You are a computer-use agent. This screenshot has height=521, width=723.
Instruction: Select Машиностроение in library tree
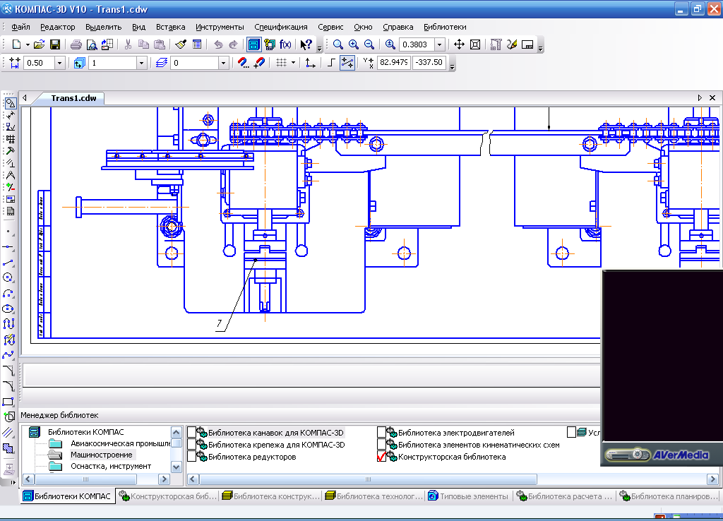coord(102,455)
